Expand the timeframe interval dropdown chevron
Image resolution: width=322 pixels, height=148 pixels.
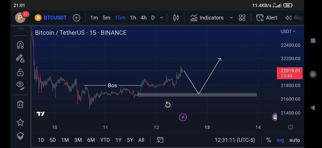click(162, 18)
